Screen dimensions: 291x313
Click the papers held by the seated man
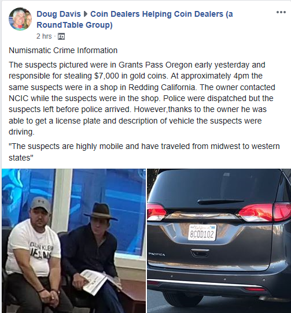pyautogui.click(x=99, y=281)
